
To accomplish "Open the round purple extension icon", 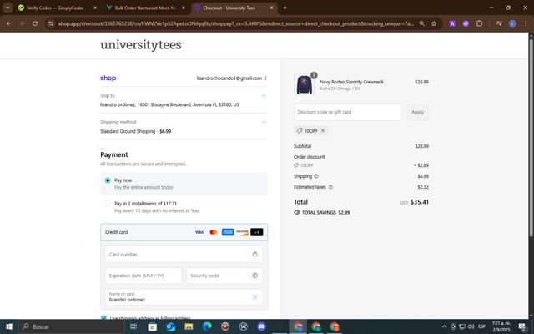I will coord(466,23).
